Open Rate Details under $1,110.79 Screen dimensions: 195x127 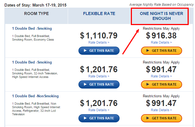[x=99, y=43]
